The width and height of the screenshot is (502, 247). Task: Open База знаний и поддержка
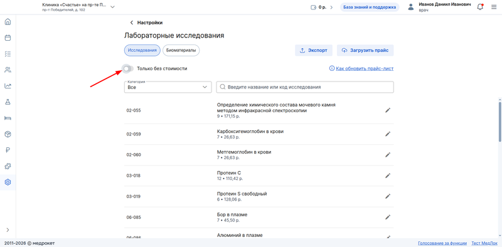[370, 7]
